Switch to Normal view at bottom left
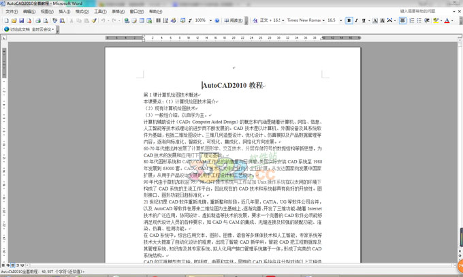This screenshot has width=463, height=277. click(x=3, y=265)
